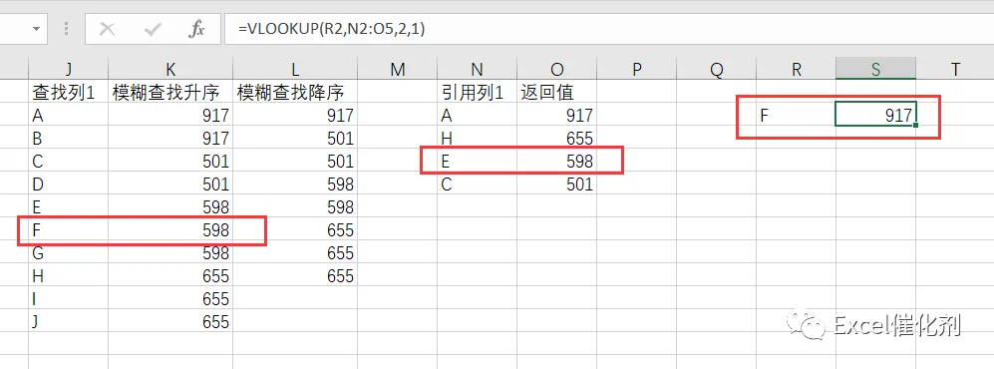
Task: Select the 模糊查找升序 value 655 in row I
Action: point(170,298)
